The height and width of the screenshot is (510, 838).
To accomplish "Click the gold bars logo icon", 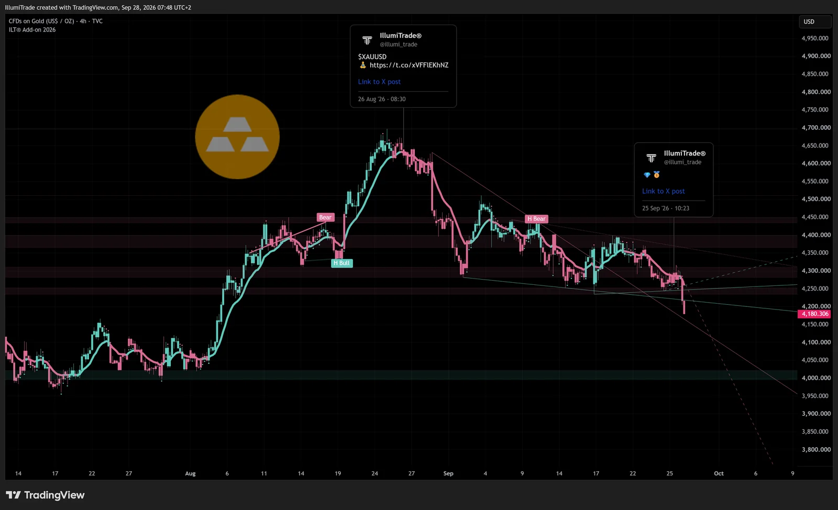I will tap(237, 137).
